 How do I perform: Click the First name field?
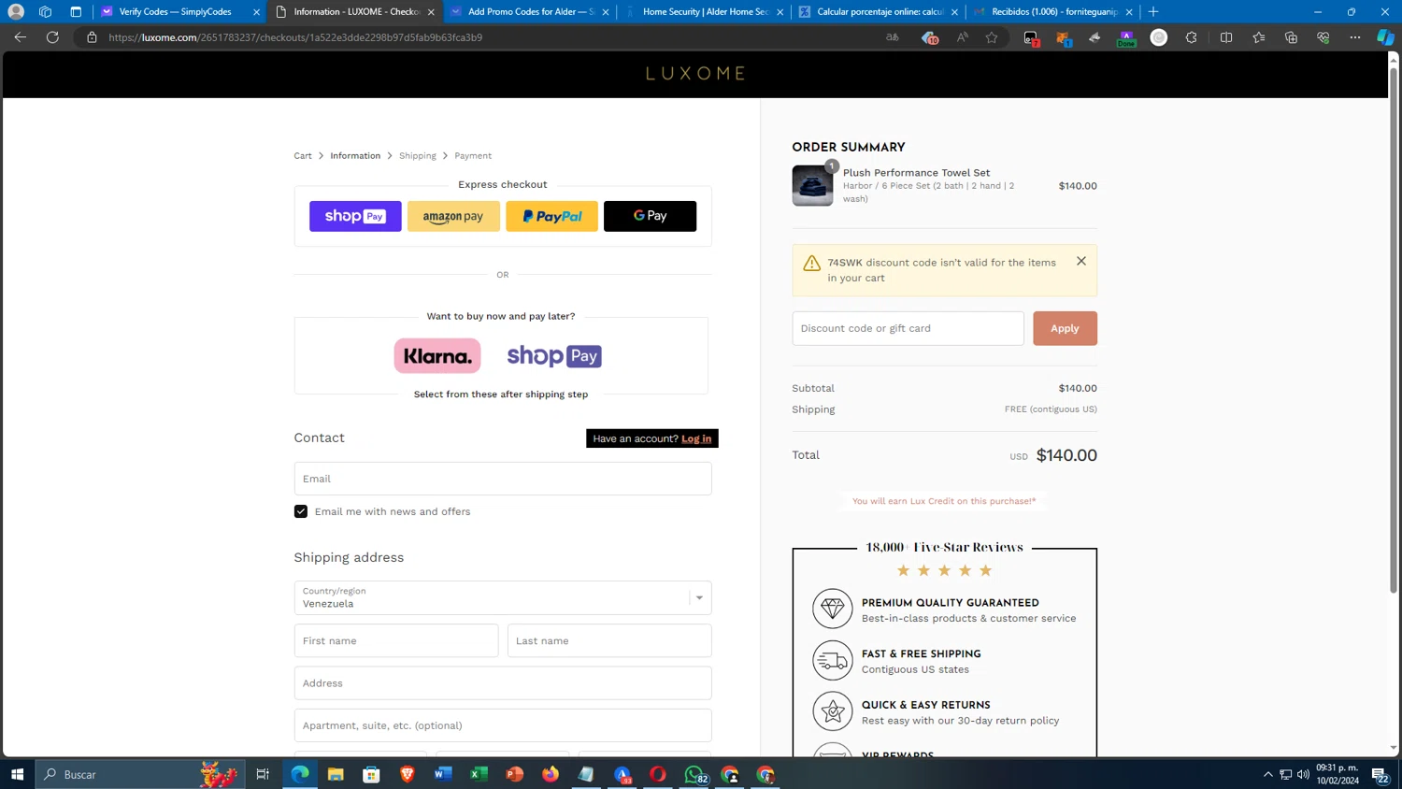point(396,641)
